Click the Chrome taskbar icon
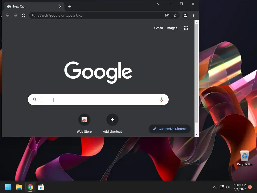 pyautogui.click(x=30, y=187)
